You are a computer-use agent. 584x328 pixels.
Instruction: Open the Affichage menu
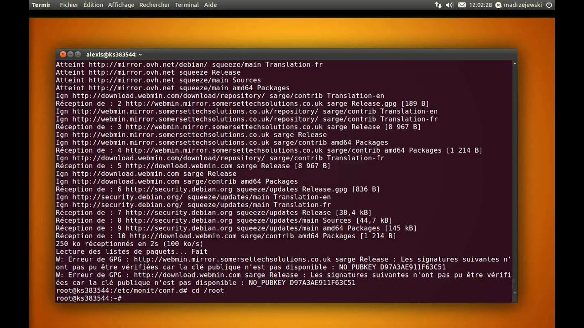[x=121, y=5]
